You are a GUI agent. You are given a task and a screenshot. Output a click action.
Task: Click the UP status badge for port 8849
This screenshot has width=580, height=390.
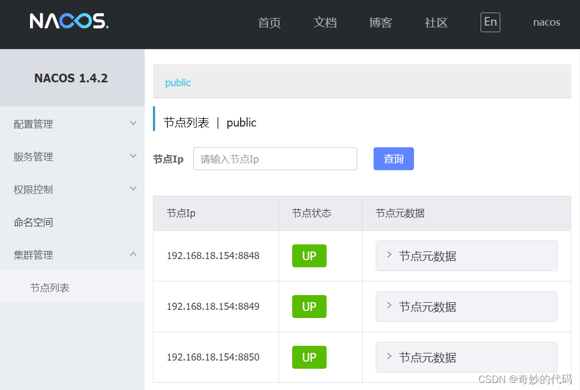coord(309,307)
